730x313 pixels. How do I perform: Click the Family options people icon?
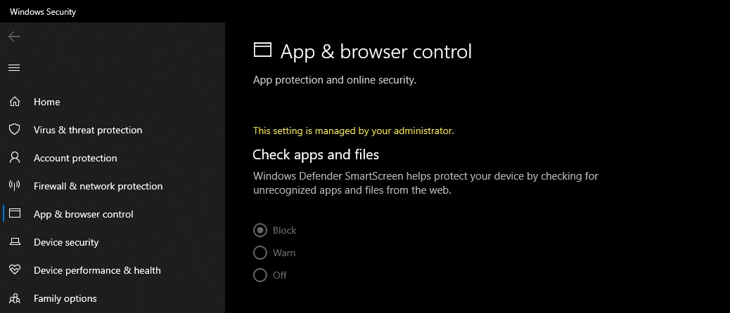(x=15, y=298)
